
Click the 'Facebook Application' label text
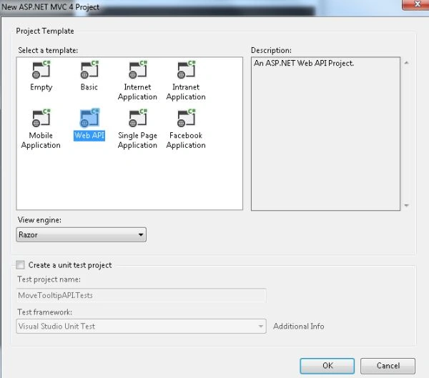(186, 140)
